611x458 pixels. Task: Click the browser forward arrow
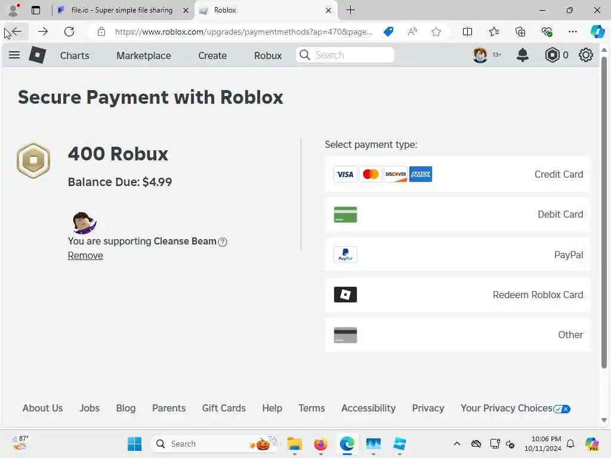pyautogui.click(x=43, y=32)
